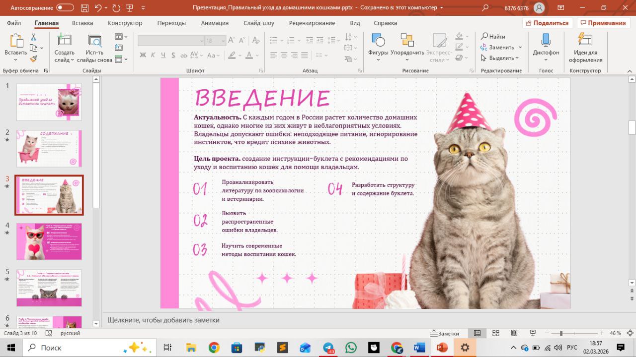Reset slide using the restore icon
This screenshot has height=357, width=636.
[x=119, y=48]
